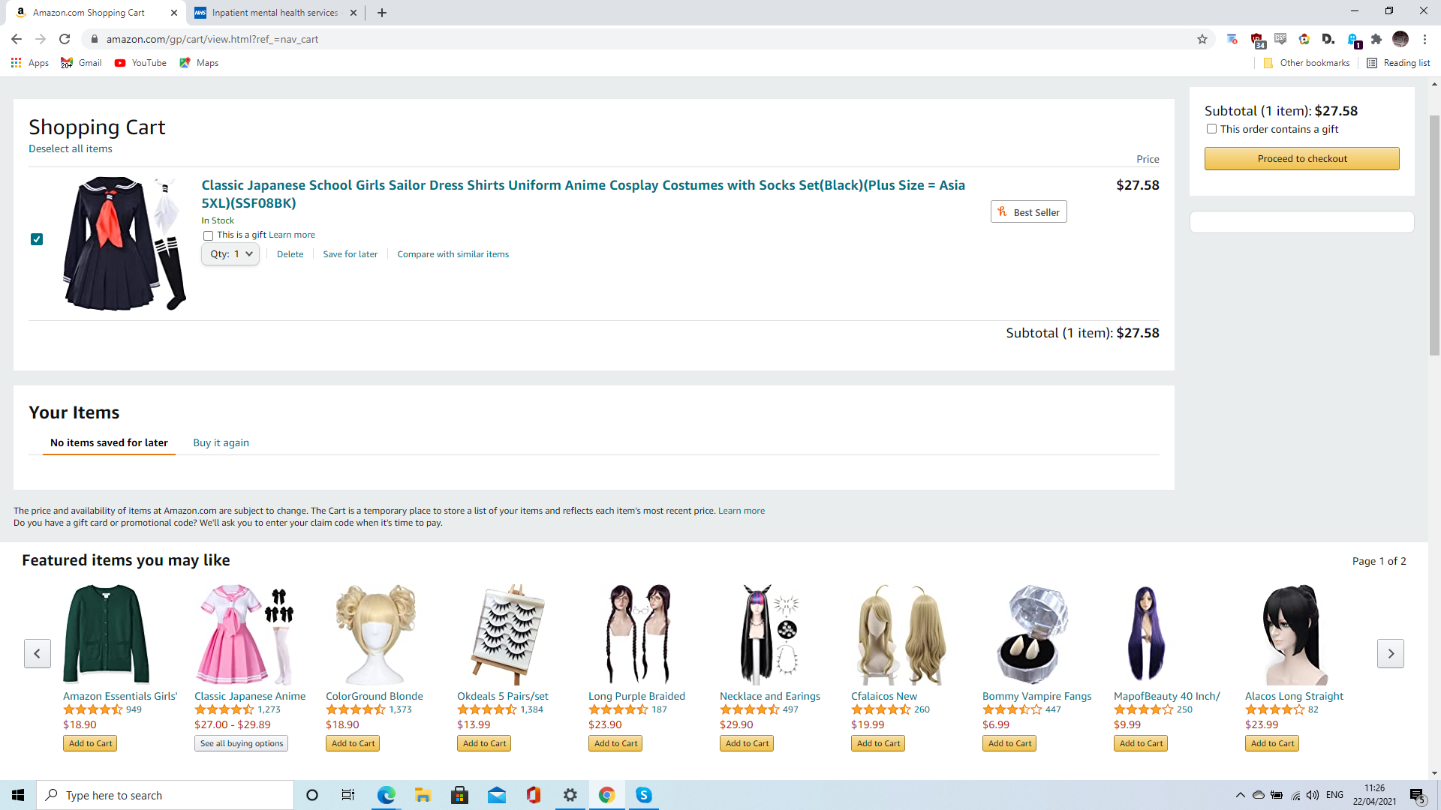This screenshot has height=810, width=1441.
Task: Open Office app from taskbar
Action: tap(534, 795)
